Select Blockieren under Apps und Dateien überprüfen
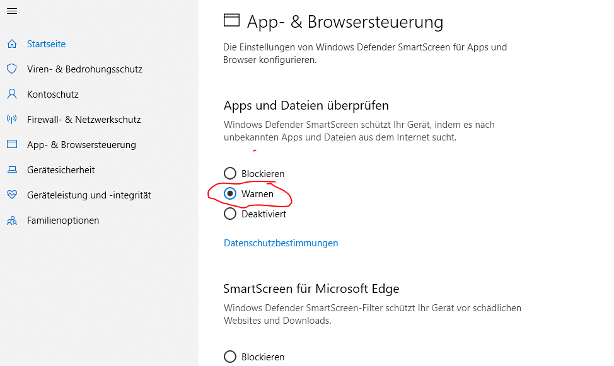The height and width of the screenshot is (366, 614). click(x=230, y=173)
